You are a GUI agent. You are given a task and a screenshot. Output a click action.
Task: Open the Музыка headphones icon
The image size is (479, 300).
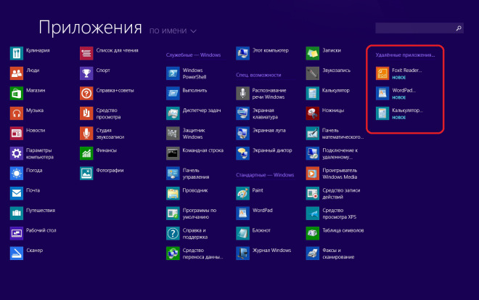(x=17, y=113)
